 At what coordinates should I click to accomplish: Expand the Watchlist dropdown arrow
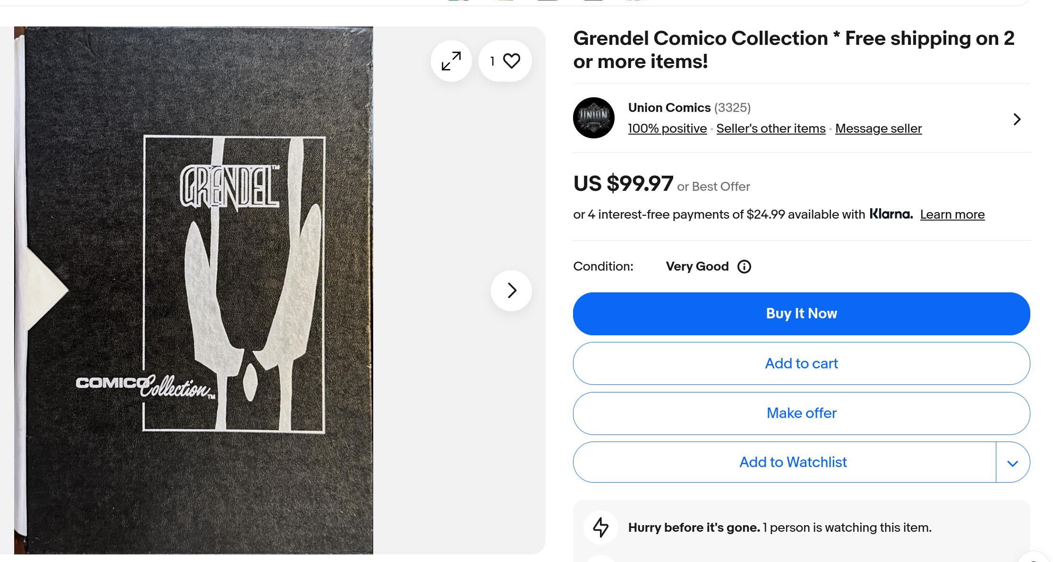pyautogui.click(x=1012, y=463)
